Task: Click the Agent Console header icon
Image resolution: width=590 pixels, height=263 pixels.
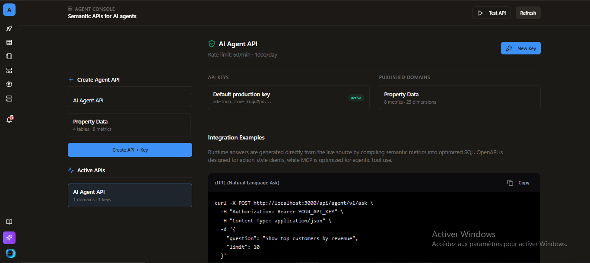Action: point(70,9)
